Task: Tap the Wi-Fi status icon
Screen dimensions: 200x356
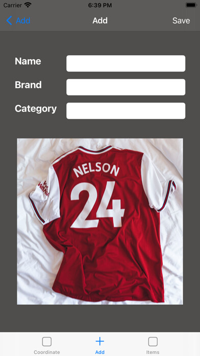Action: pyautogui.click(x=28, y=5)
